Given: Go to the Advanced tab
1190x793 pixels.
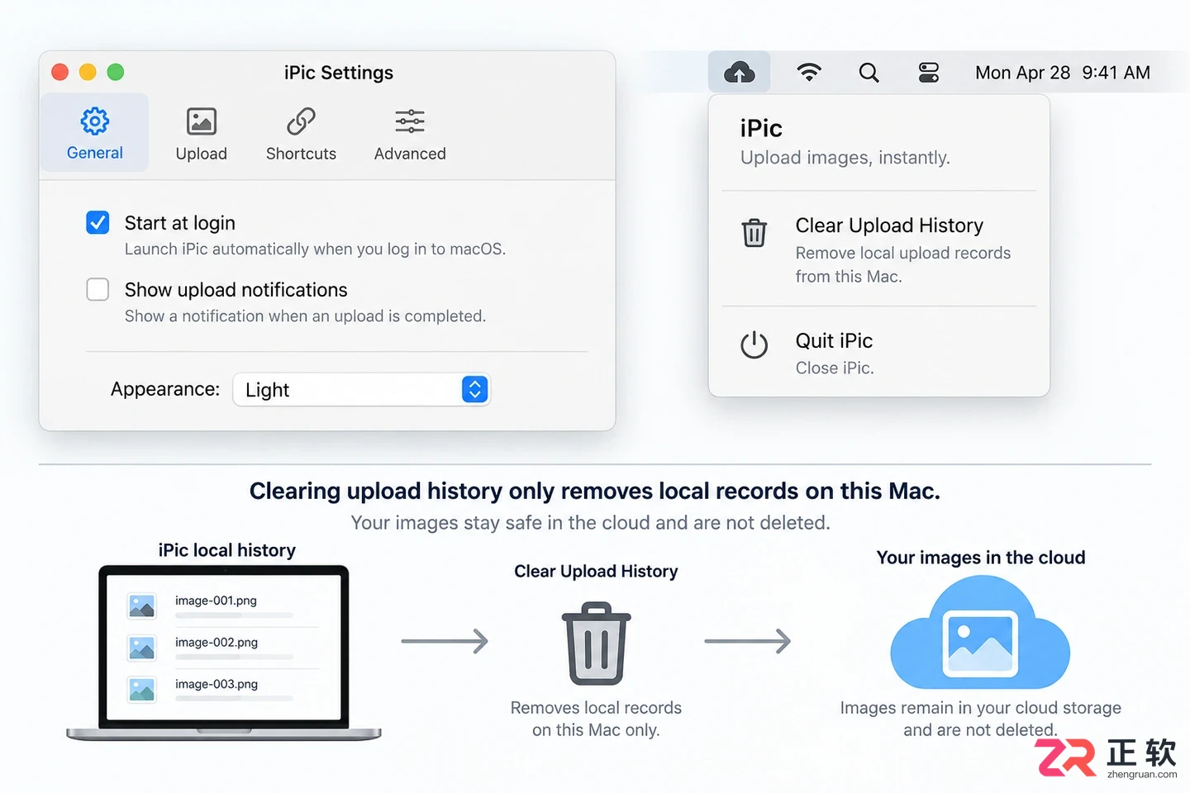Looking at the screenshot, I should [x=410, y=134].
